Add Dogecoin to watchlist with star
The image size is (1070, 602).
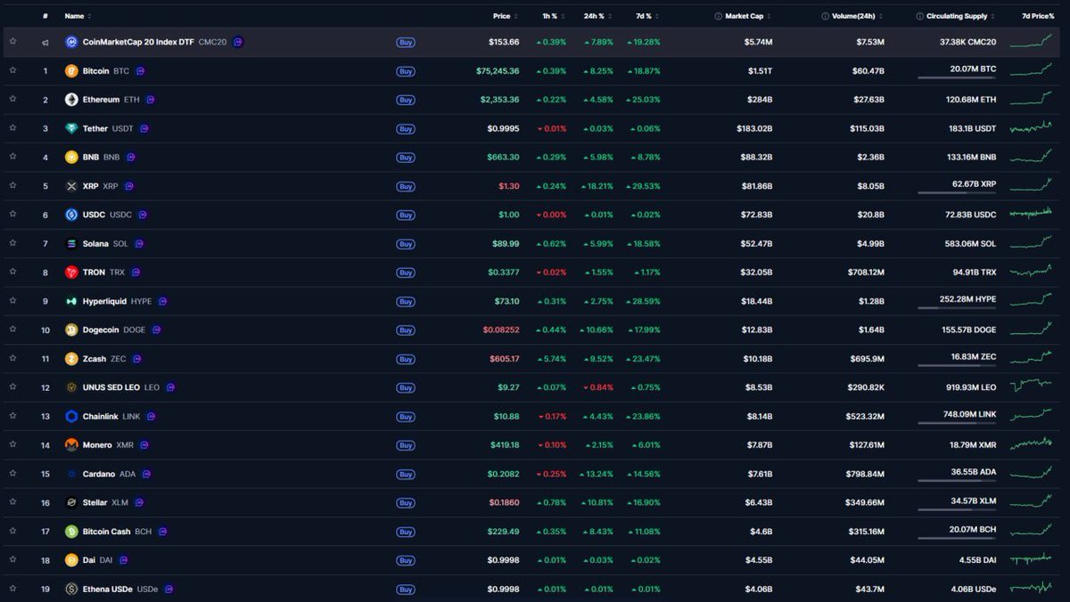point(12,329)
